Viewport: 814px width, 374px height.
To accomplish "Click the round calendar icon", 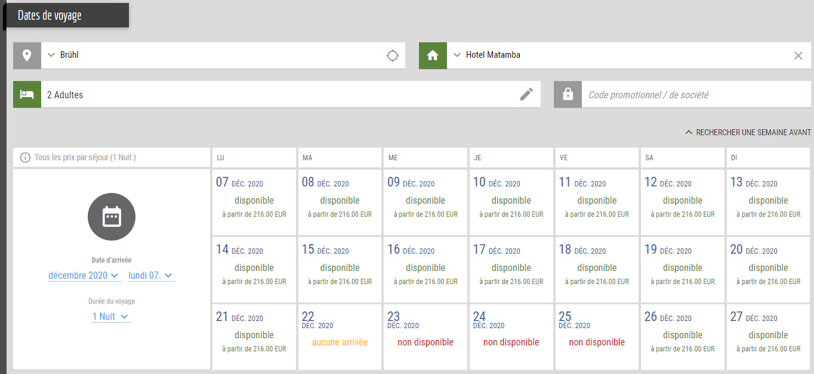I will [112, 217].
